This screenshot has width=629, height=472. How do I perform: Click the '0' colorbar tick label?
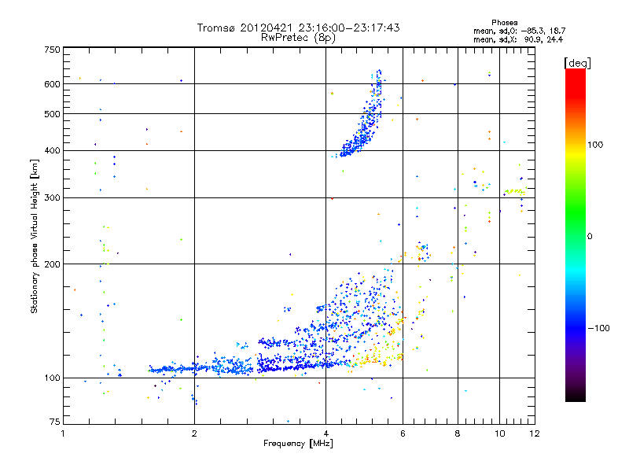click(x=590, y=237)
